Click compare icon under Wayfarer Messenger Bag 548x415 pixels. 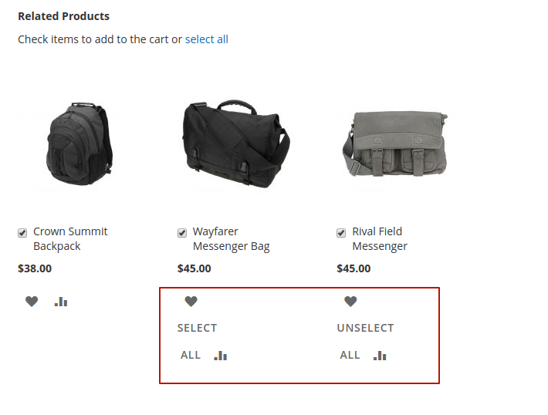221,356
